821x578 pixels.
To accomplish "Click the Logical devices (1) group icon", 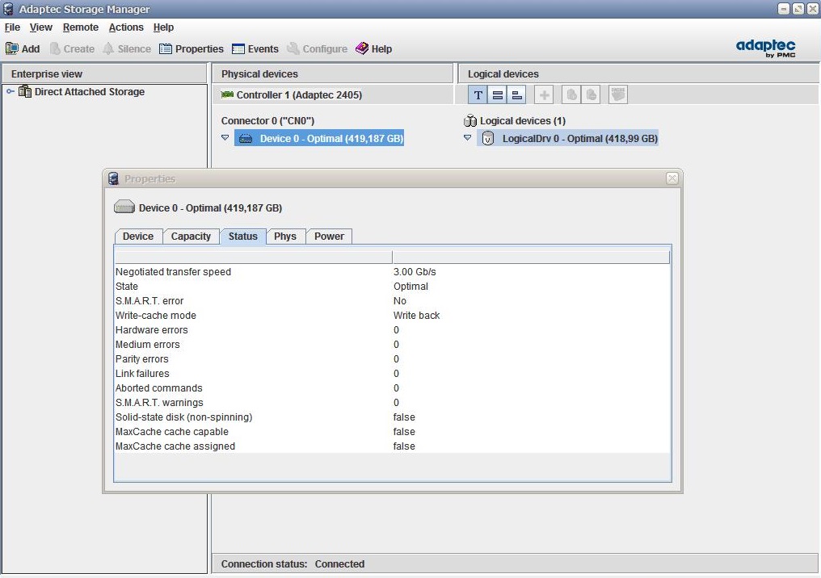I will 470,121.
